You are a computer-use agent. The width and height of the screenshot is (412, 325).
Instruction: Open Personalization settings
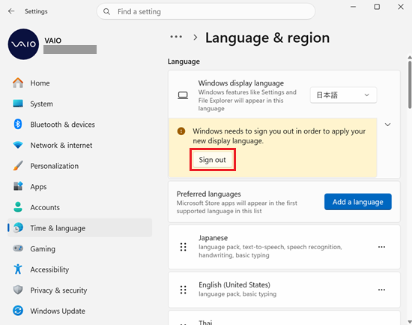(79, 166)
